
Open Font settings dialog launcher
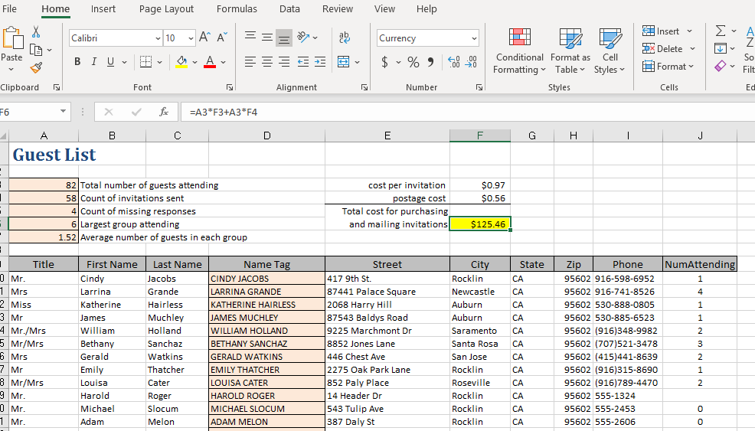230,87
